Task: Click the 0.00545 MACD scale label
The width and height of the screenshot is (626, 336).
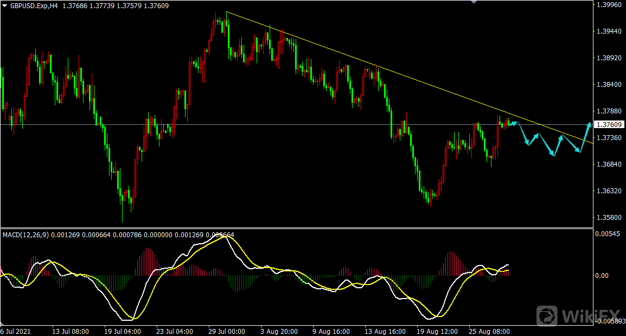Action: click(608, 234)
